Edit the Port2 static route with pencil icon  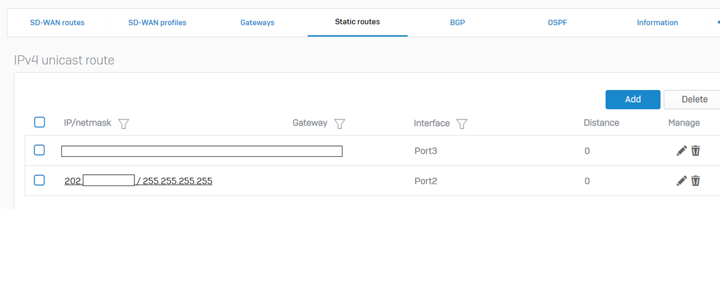(x=681, y=181)
